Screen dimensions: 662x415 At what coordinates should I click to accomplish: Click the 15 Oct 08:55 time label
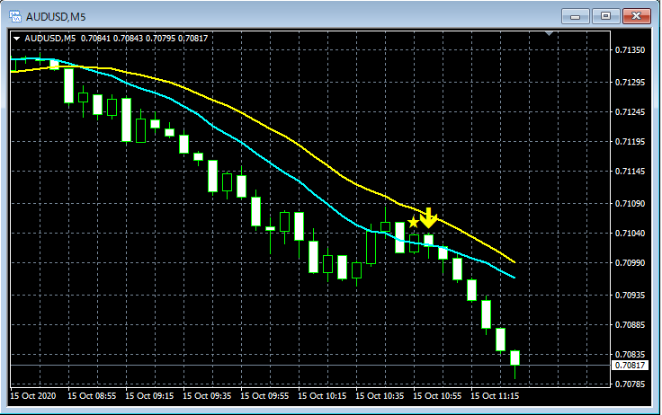tap(92, 396)
